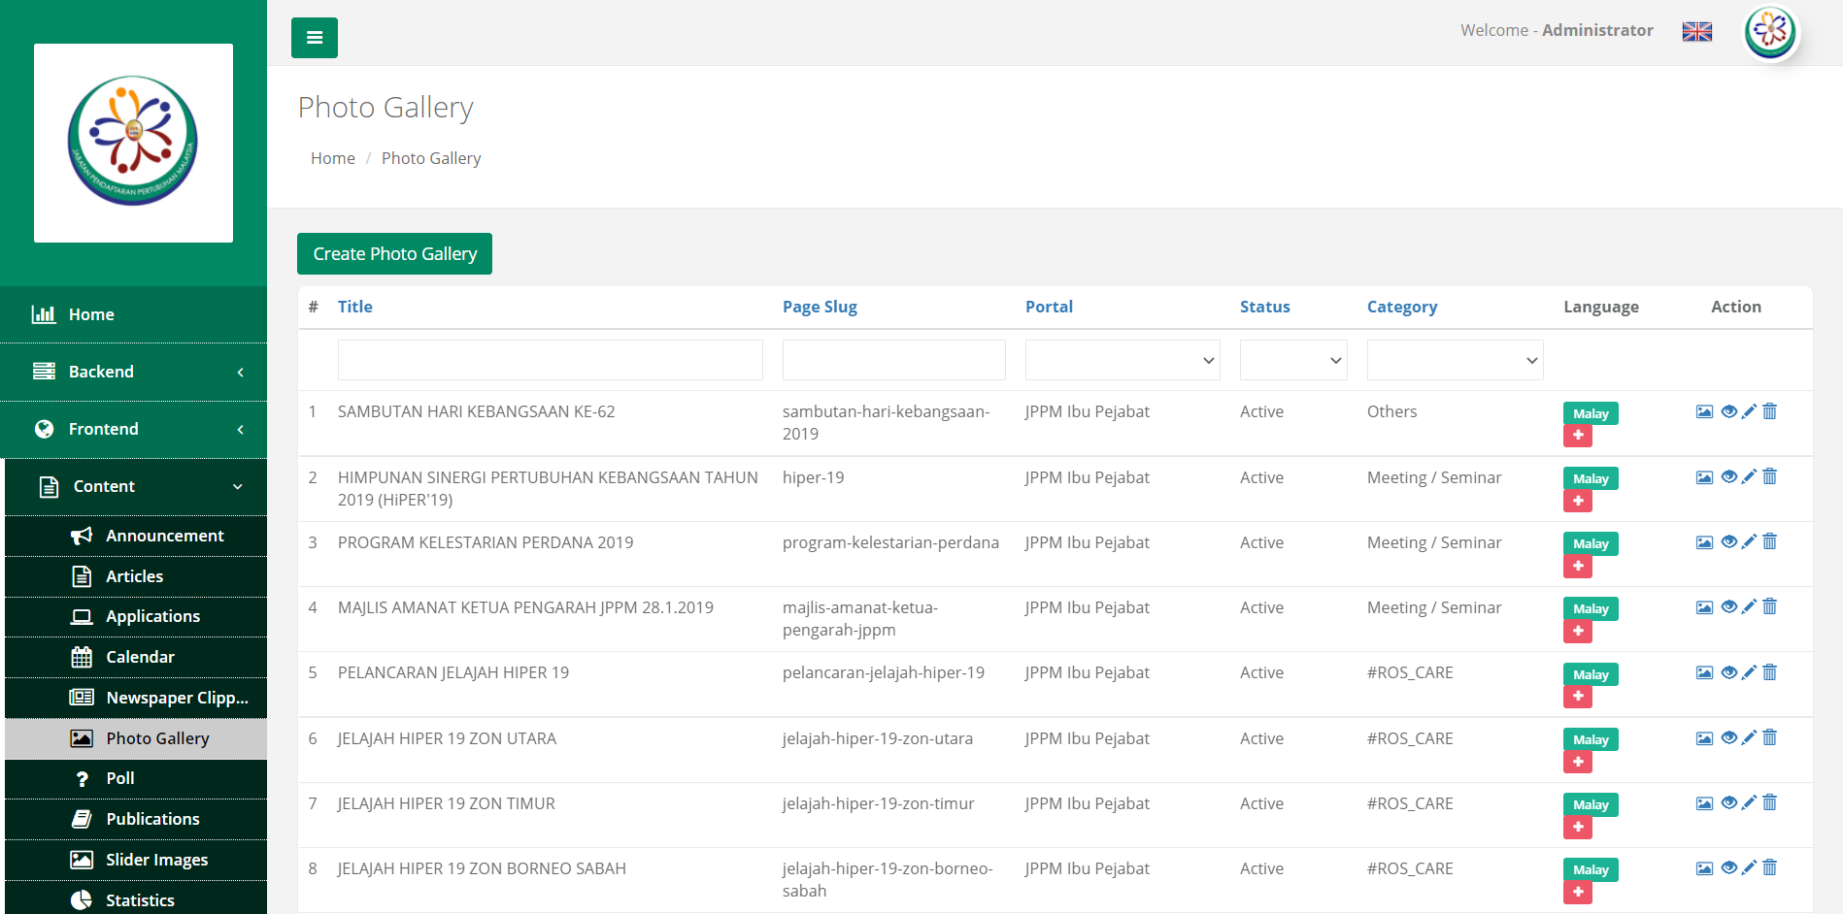Open the Portal filter dropdown
This screenshot has width=1843, height=914.
(x=1122, y=361)
